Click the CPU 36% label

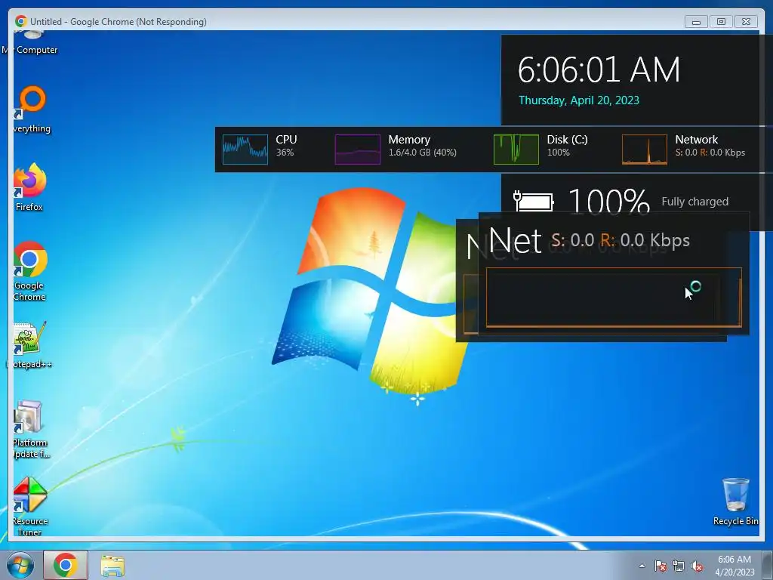point(286,146)
